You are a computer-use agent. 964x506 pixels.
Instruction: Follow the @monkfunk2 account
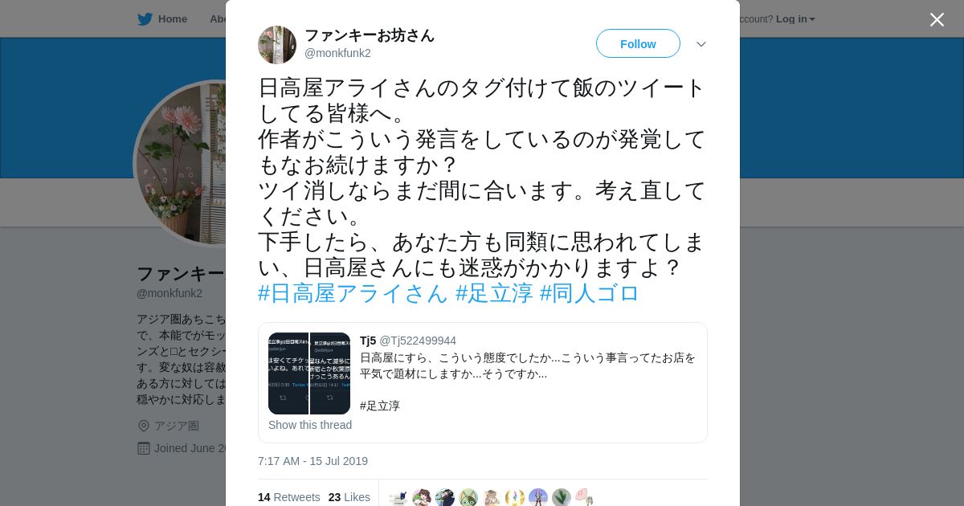(638, 44)
